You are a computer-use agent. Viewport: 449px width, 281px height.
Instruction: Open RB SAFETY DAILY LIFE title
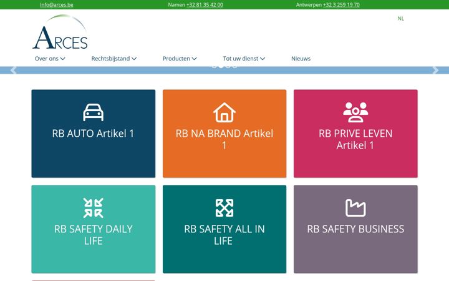click(x=94, y=235)
